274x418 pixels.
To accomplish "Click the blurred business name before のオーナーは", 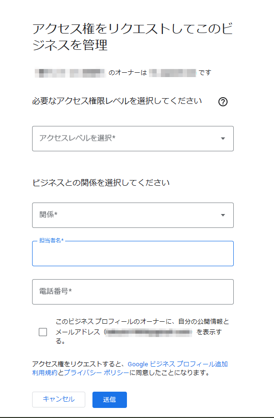I will pos(70,72).
